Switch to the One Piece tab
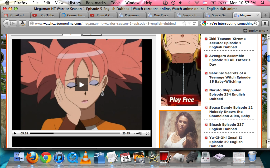The width and height of the screenshot is (270, 168). coord(161,15)
